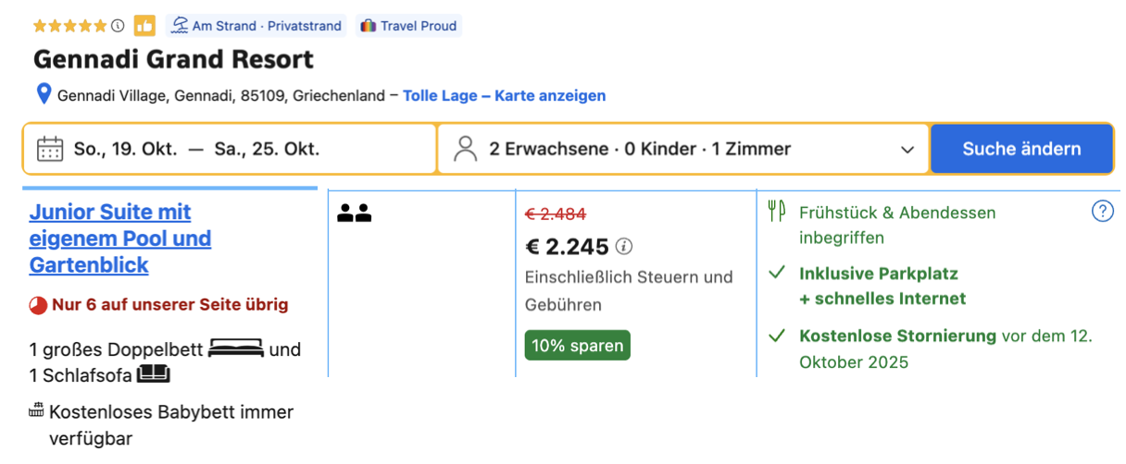Click the Travel Proud suitcase icon
This screenshot has width=1126, height=464.
point(368,26)
